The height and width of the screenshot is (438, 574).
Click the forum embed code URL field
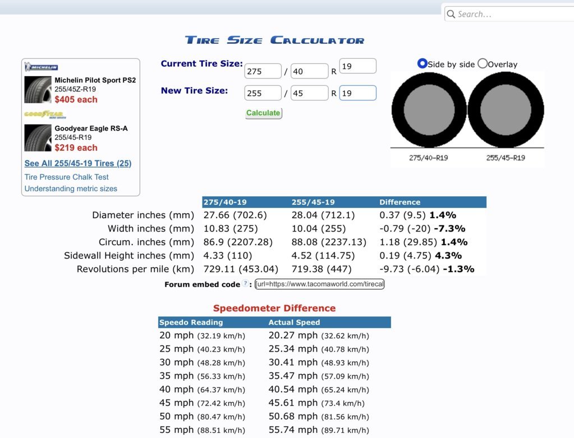[320, 284]
